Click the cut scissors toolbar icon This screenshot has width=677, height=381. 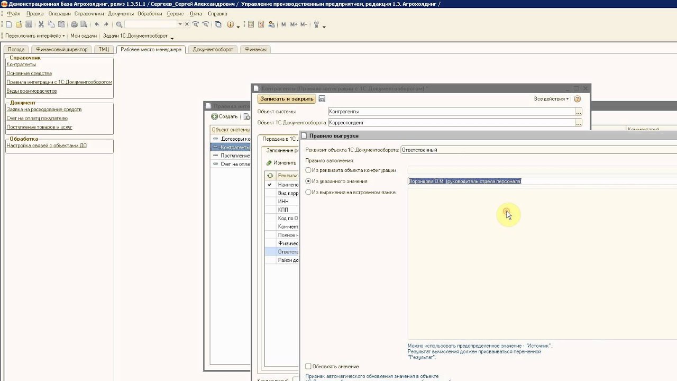click(41, 24)
